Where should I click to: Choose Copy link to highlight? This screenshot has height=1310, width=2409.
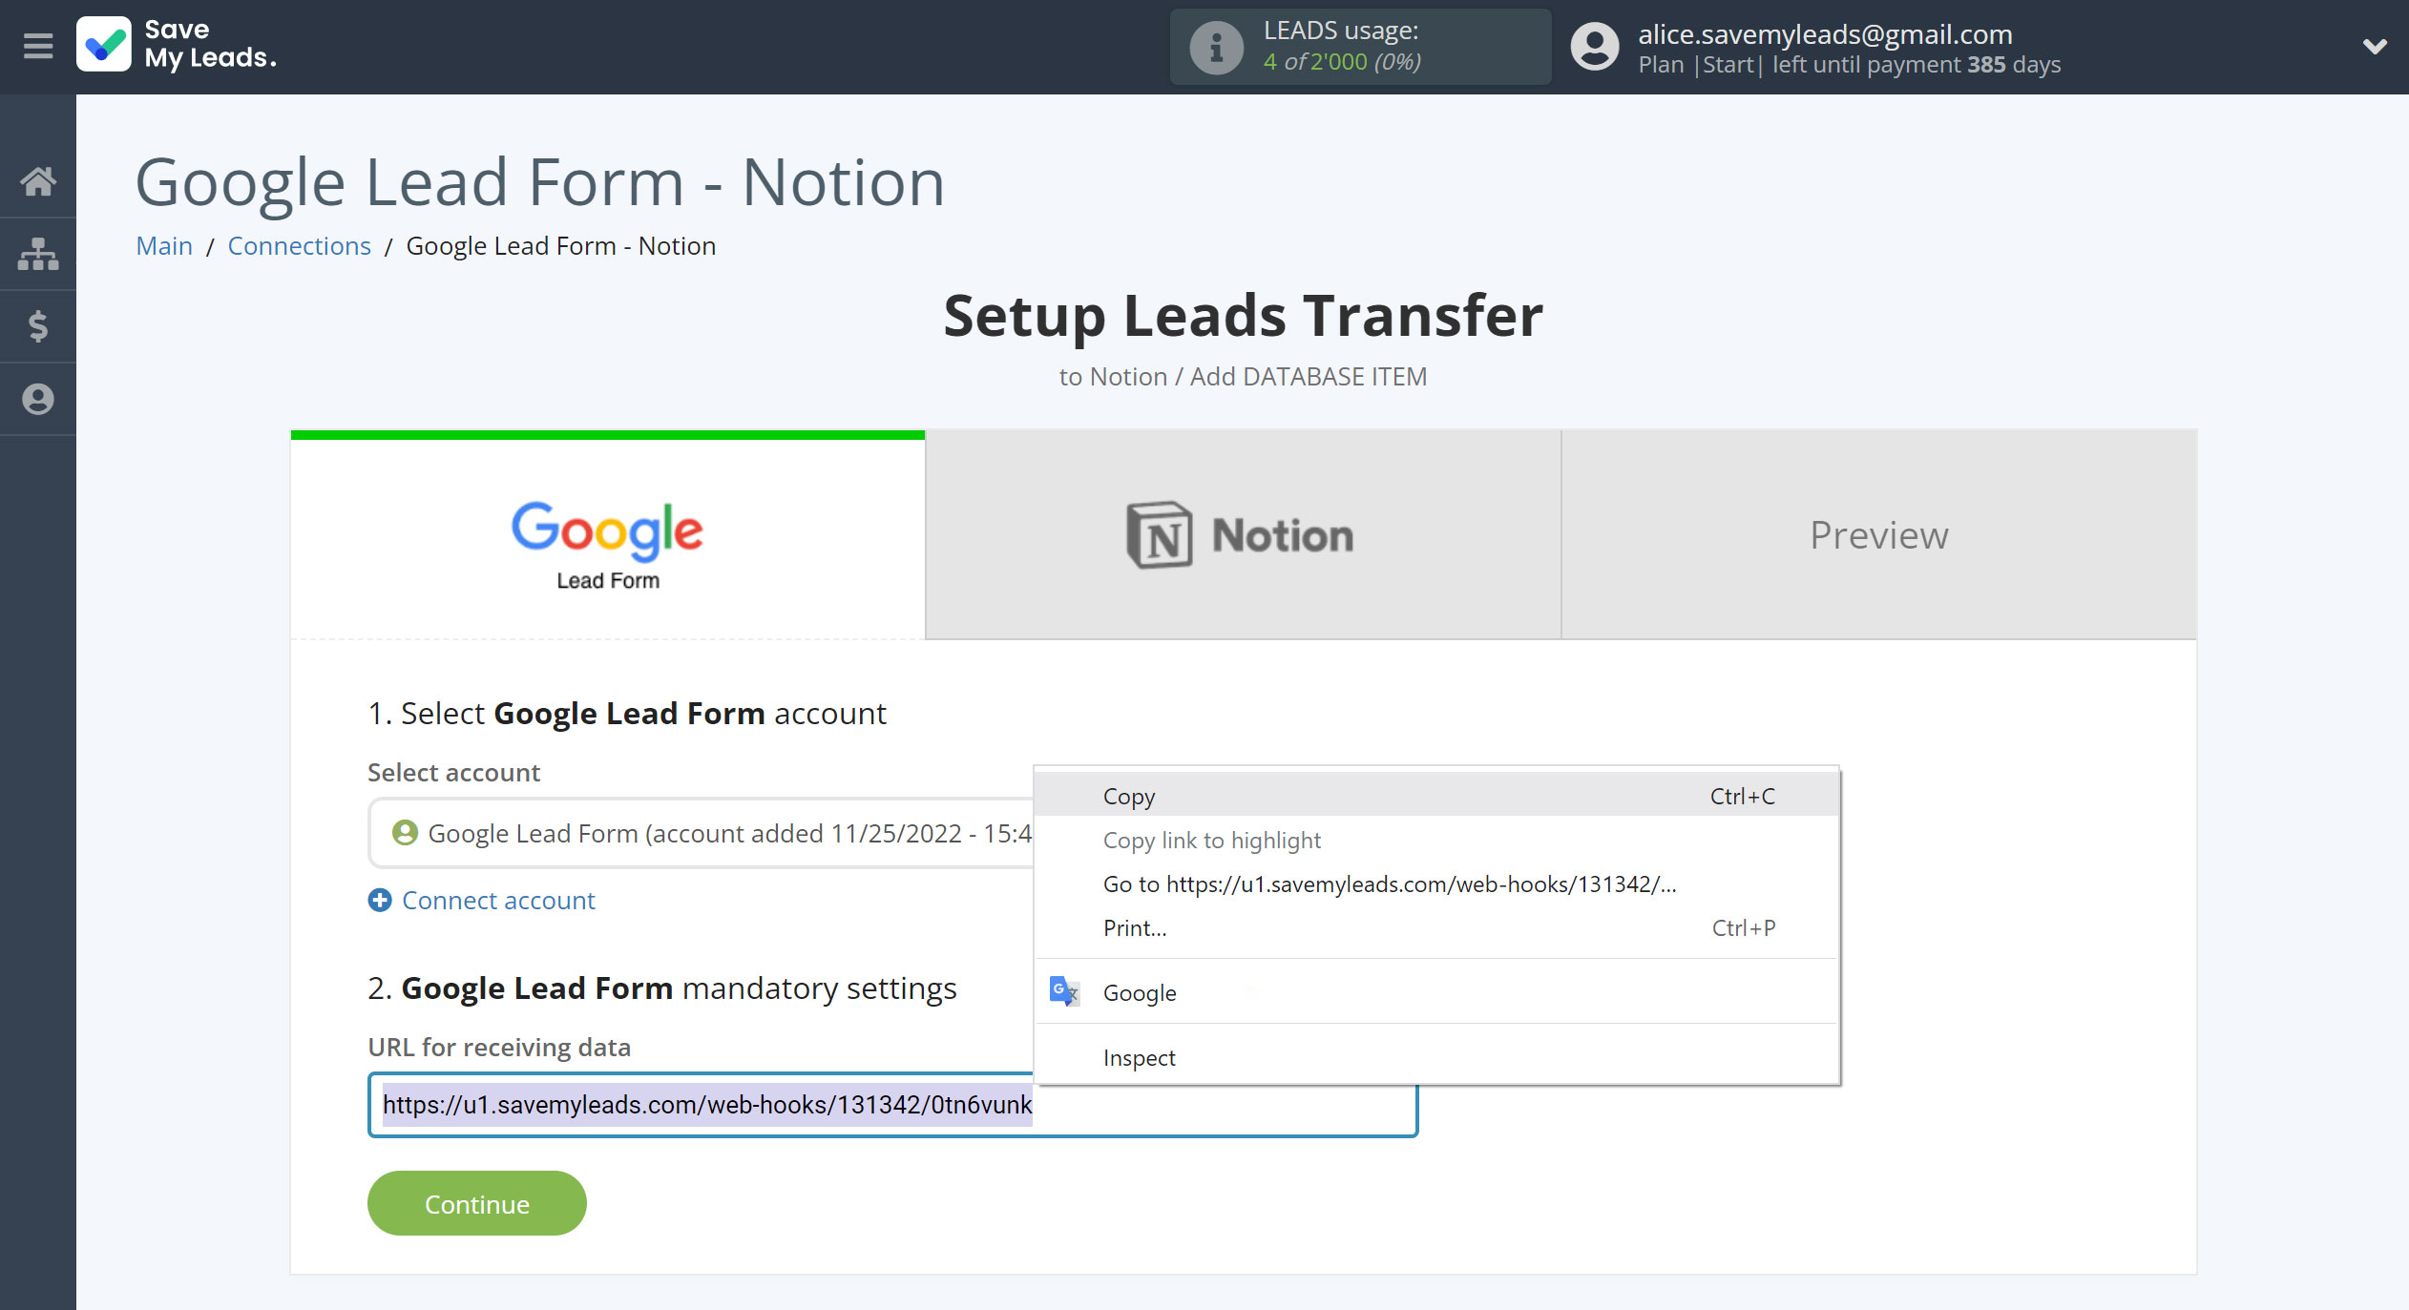pyautogui.click(x=1436, y=840)
